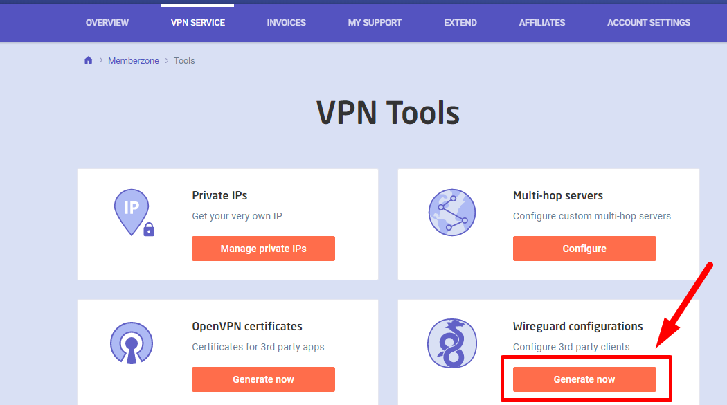
Task: Click the Wireguard configurations card title
Action: coord(577,326)
